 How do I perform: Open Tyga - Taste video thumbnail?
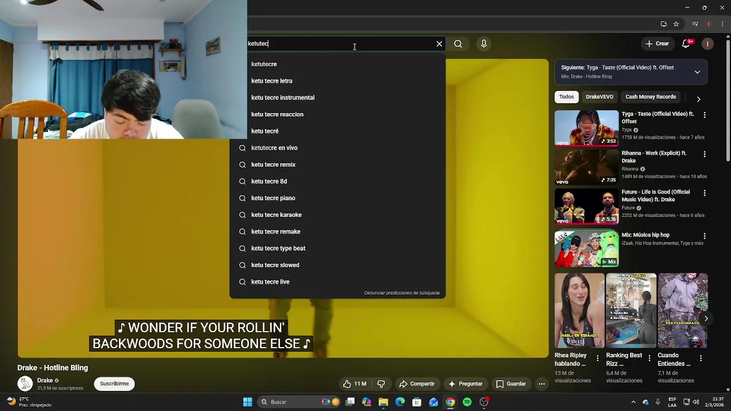point(587,128)
